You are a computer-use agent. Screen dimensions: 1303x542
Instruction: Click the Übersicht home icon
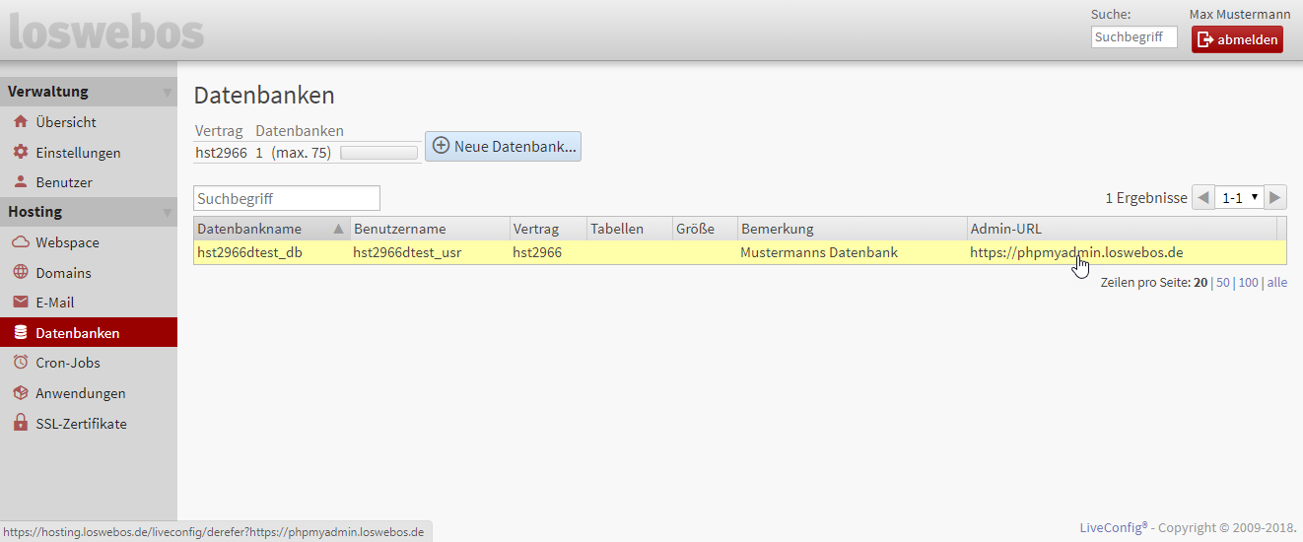coord(20,122)
